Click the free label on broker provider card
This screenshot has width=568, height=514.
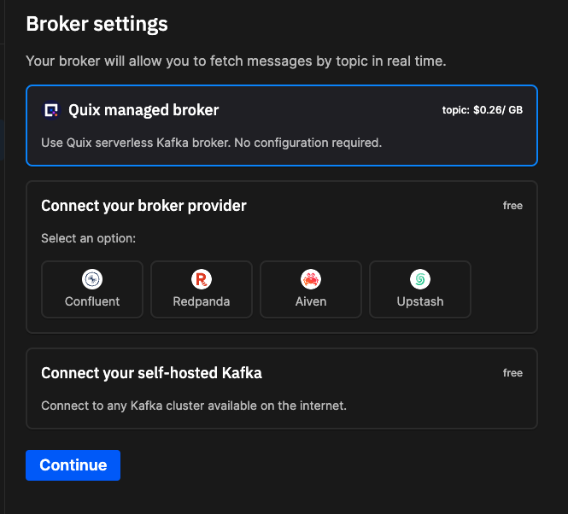[512, 206]
